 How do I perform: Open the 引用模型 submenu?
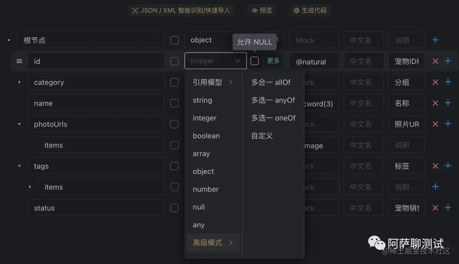[209, 82]
